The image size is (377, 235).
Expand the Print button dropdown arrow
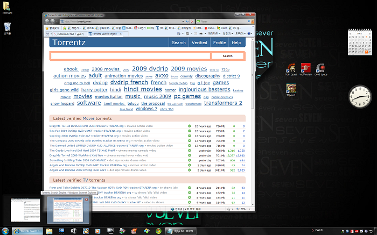pyautogui.click(x=205, y=33)
